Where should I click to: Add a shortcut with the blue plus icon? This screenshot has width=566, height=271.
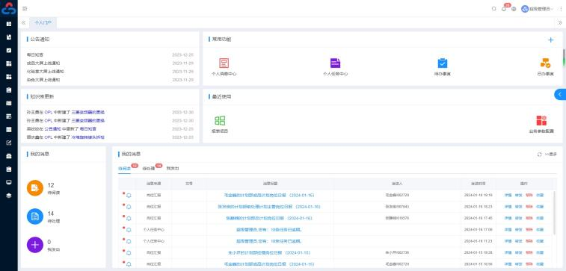[551, 40]
